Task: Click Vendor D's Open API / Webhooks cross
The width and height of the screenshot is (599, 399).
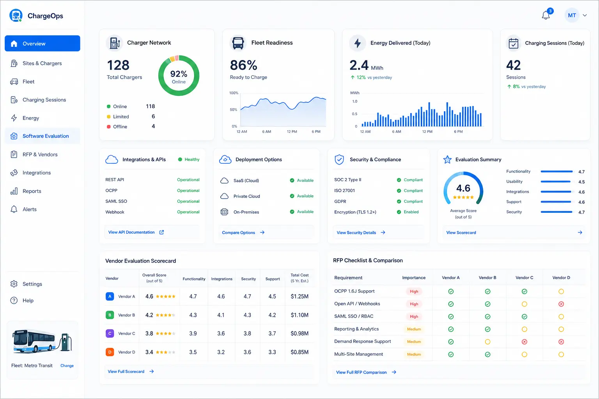Action: point(561,304)
